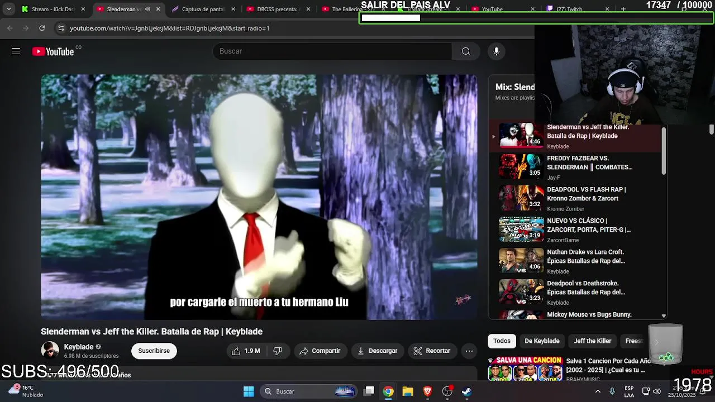Open OBS Studio from taskbar
The width and height of the screenshot is (715, 402).
click(447, 391)
